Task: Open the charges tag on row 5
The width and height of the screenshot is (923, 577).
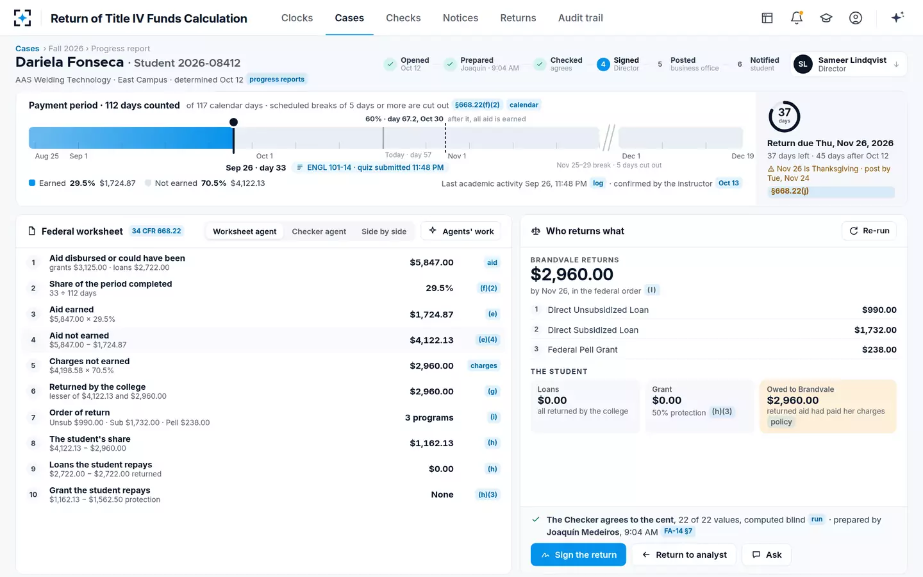Action: 484,366
